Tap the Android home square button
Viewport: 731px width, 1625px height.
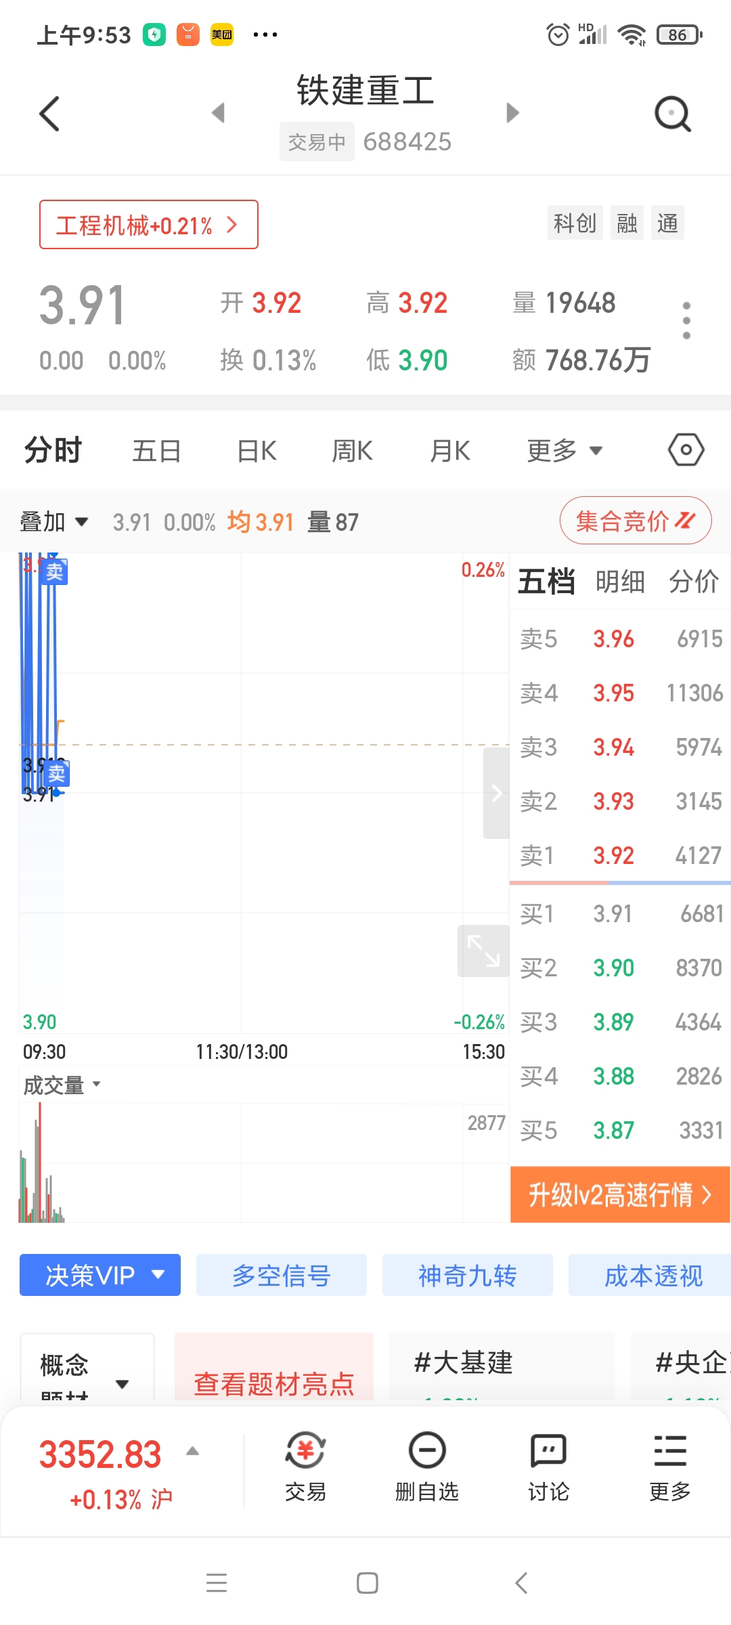pos(368,1583)
